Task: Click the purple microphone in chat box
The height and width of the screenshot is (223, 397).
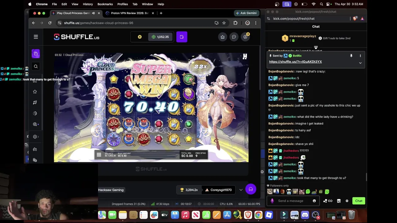Action: (272, 201)
